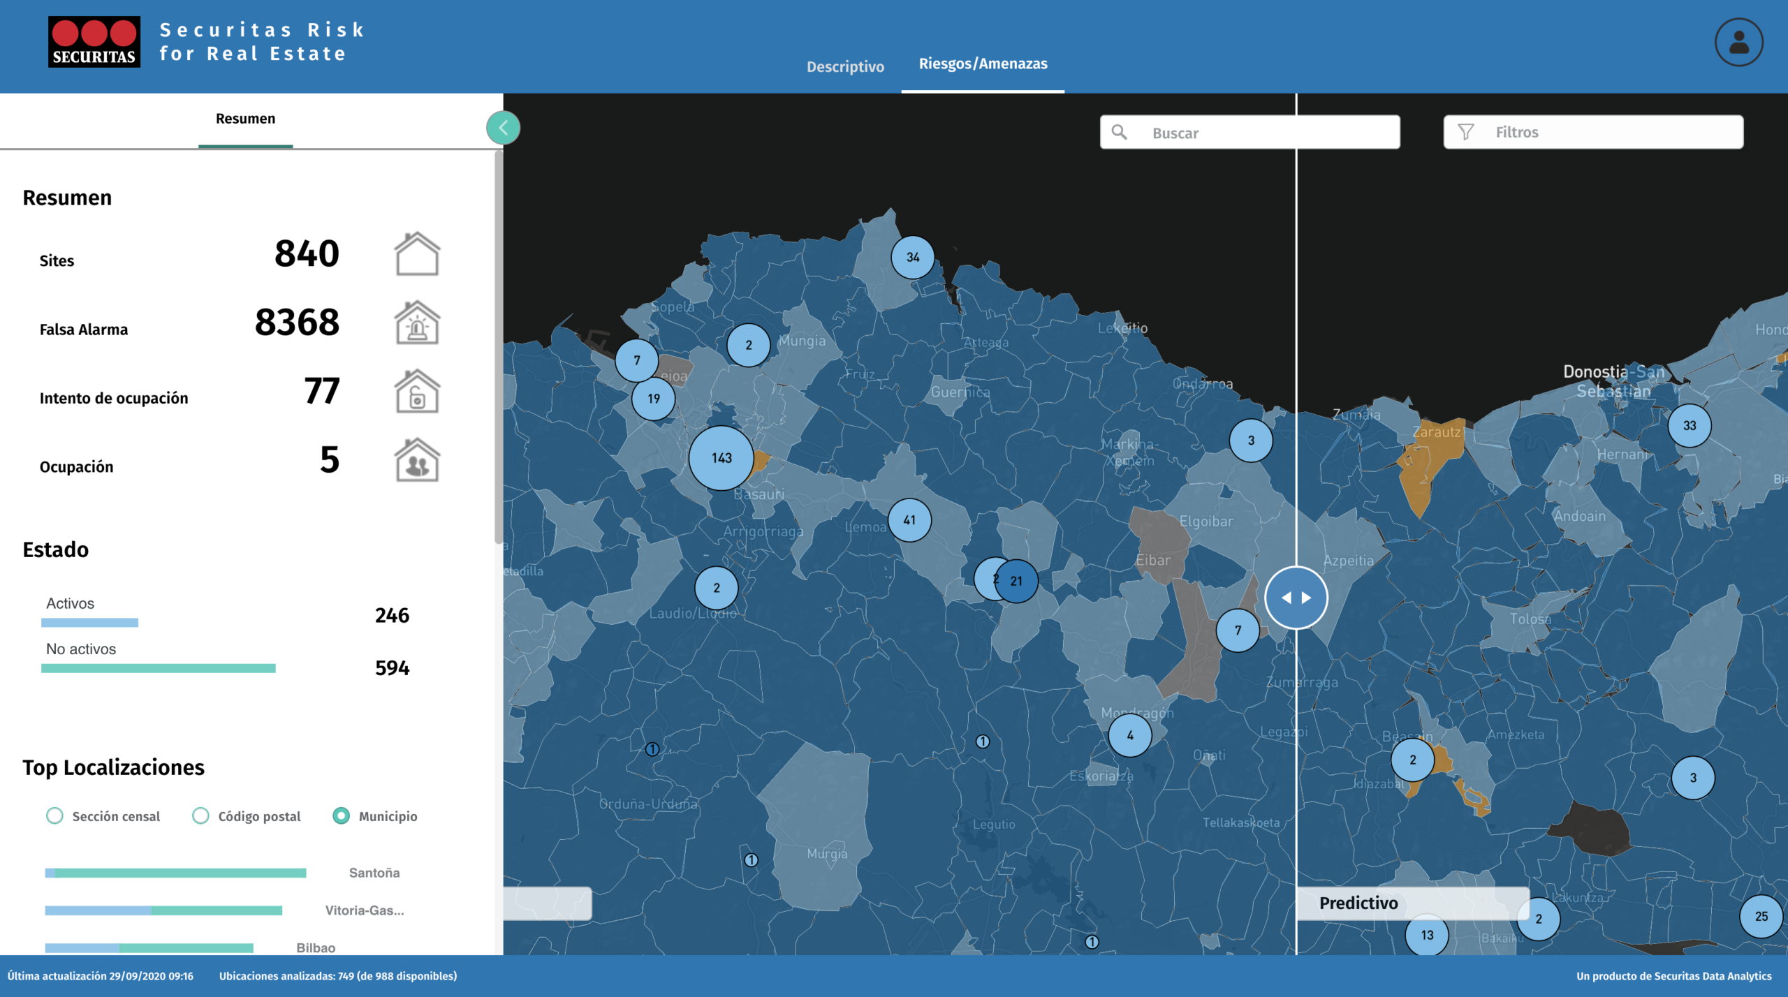Click the Sites count 840
1788x997 pixels.
[307, 253]
